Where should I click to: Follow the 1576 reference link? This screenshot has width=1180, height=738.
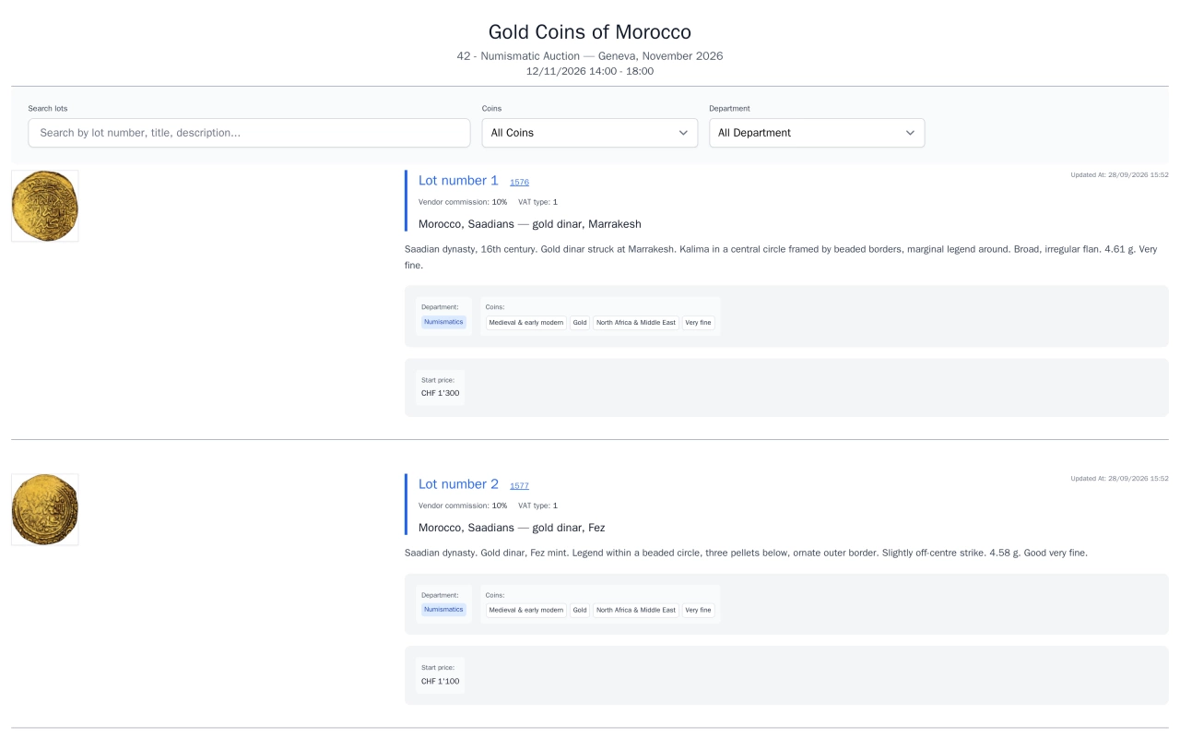pyautogui.click(x=519, y=183)
